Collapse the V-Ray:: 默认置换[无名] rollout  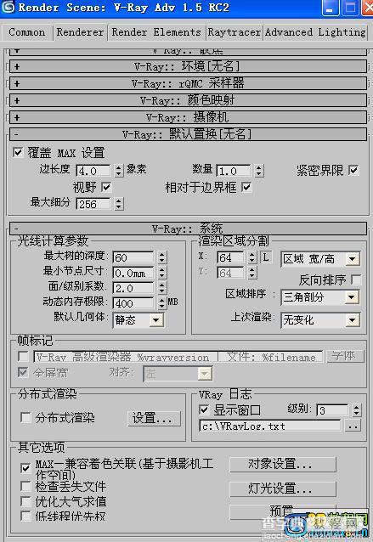click(x=188, y=134)
